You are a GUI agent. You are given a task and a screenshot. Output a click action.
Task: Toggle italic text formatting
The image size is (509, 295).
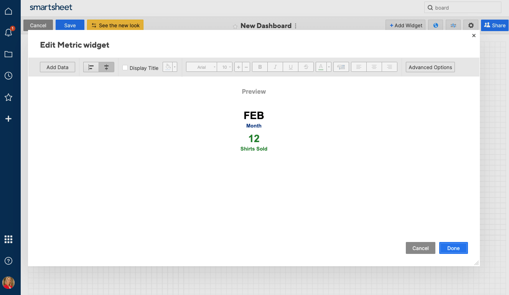point(275,67)
